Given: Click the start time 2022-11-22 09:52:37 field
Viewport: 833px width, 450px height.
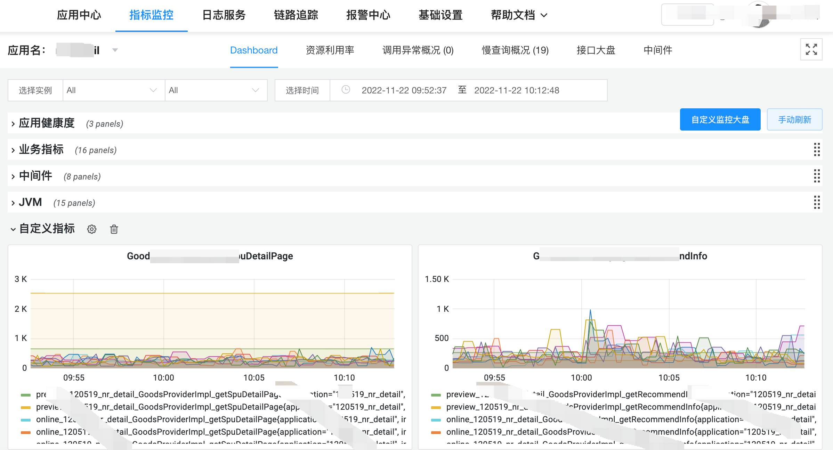Looking at the screenshot, I should pyautogui.click(x=404, y=90).
